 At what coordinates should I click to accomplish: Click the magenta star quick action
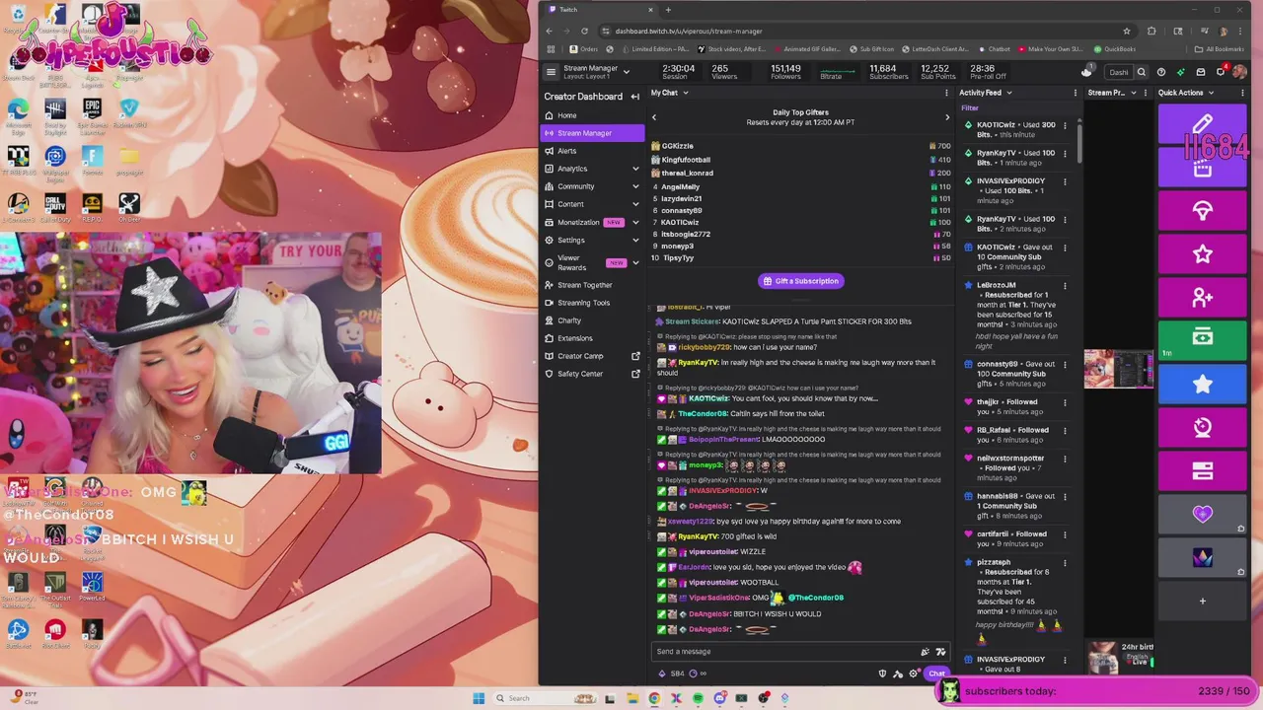coord(1202,254)
